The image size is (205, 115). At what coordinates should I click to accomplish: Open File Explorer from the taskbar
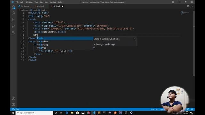click(72, 113)
